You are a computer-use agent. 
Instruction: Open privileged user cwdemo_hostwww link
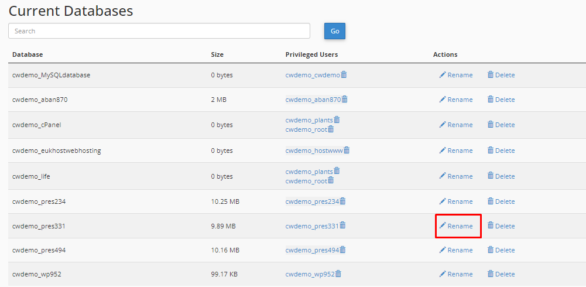tap(314, 151)
